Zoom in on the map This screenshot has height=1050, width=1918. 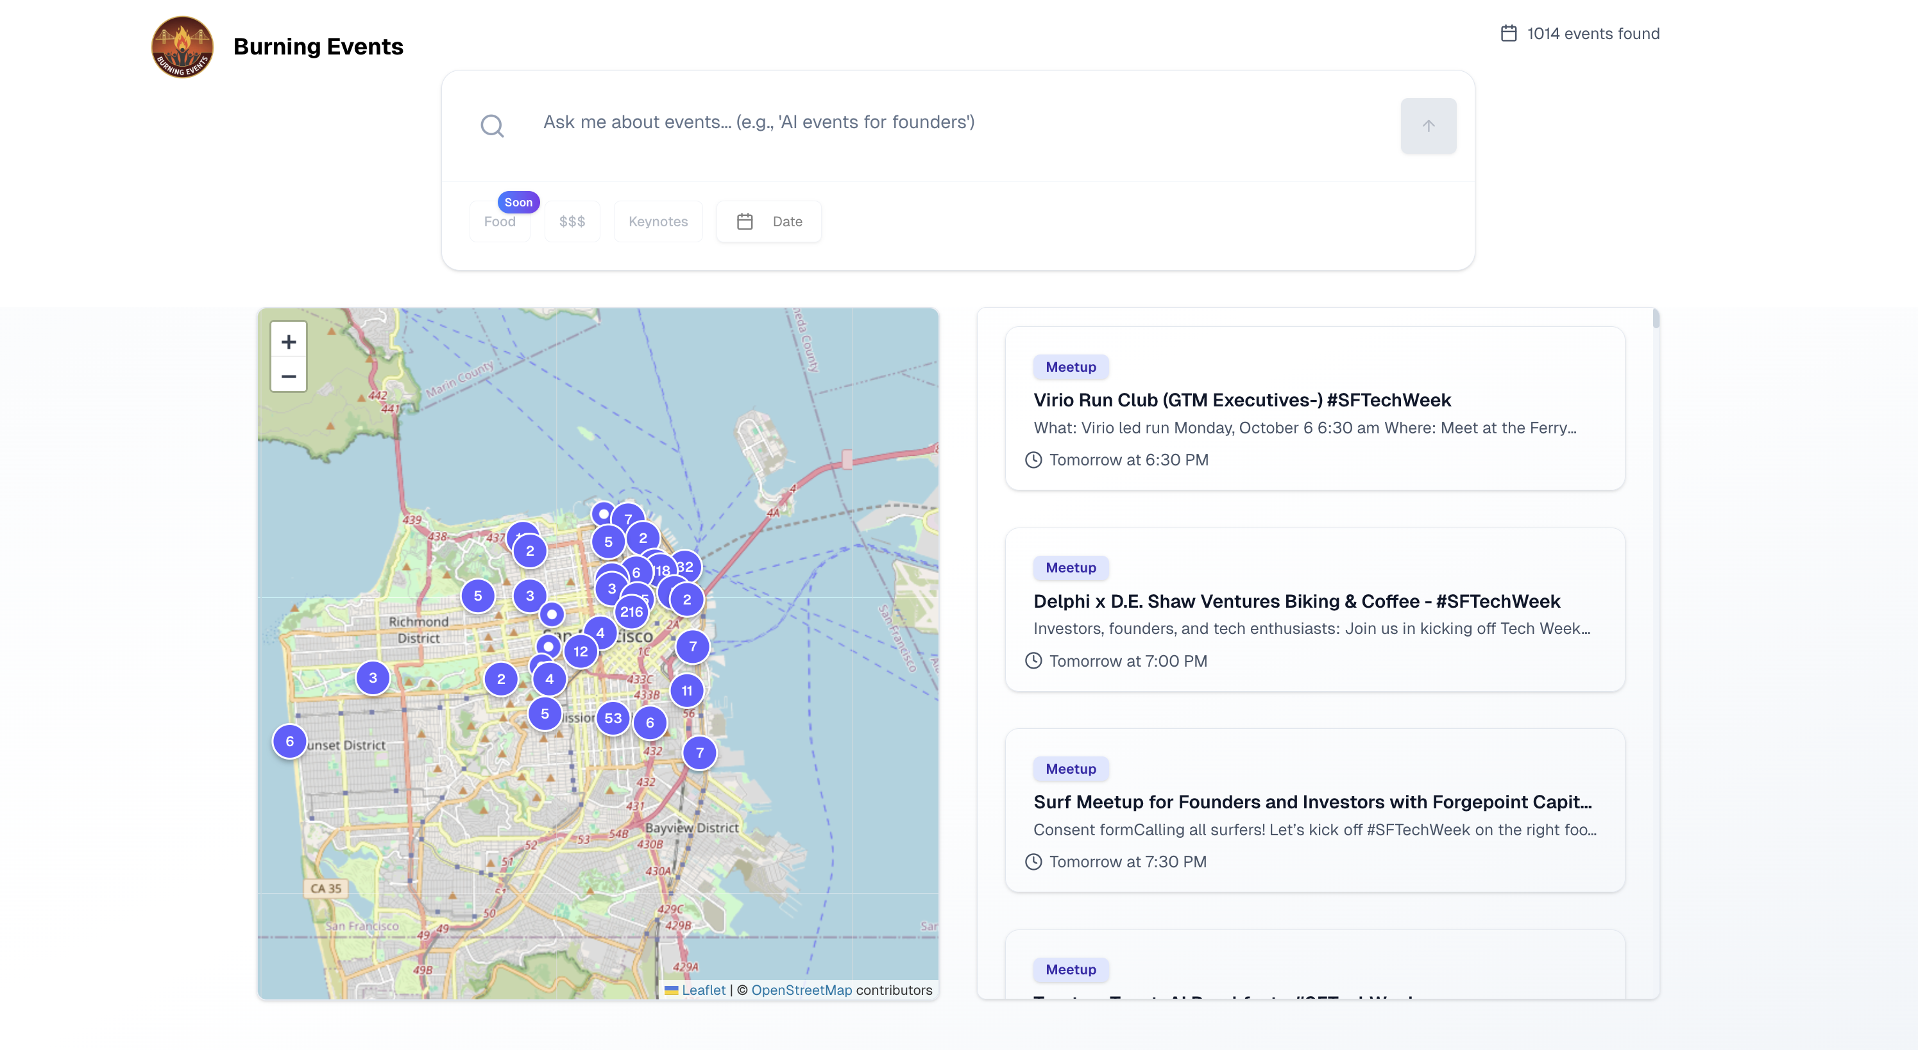point(288,342)
